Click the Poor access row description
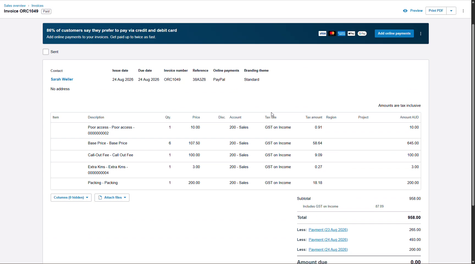Image resolution: width=475 pixels, height=264 pixels. tap(111, 130)
